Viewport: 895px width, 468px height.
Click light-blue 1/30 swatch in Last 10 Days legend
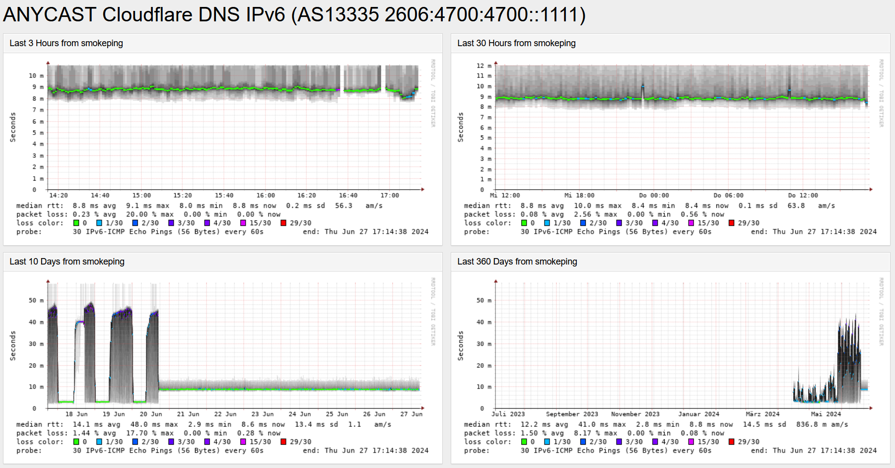coord(99,442)
